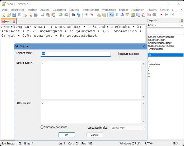Click into the Snippet name input field
This screenshot has height=146, width=184.
tap(75, 54)
